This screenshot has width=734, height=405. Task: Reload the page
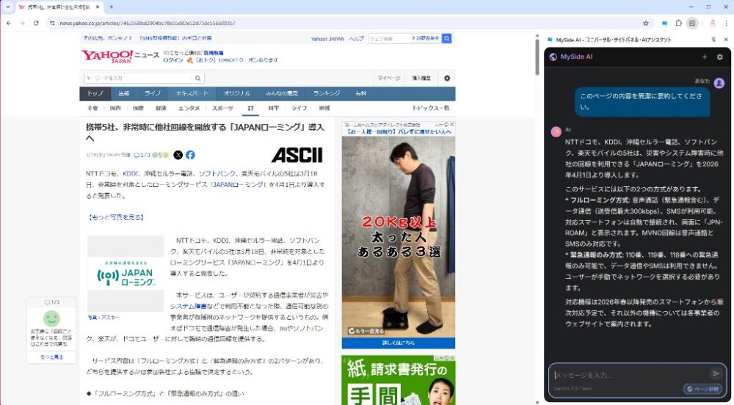click(x=34, y=23)
